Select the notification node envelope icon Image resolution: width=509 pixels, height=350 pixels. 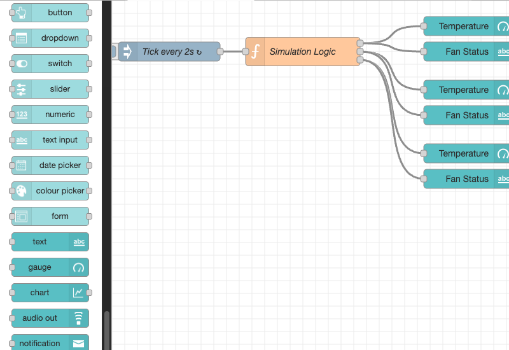pyautogui.click(x=79, y=343)
